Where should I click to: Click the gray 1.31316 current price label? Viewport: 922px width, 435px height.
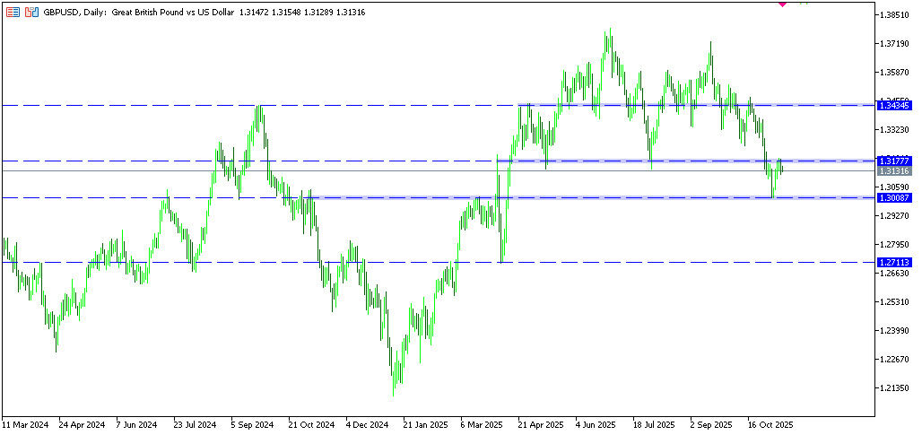coord(895,170)
